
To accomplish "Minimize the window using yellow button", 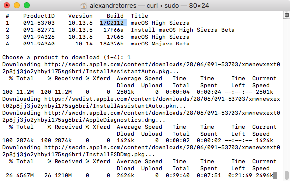I will pos(17,5).
